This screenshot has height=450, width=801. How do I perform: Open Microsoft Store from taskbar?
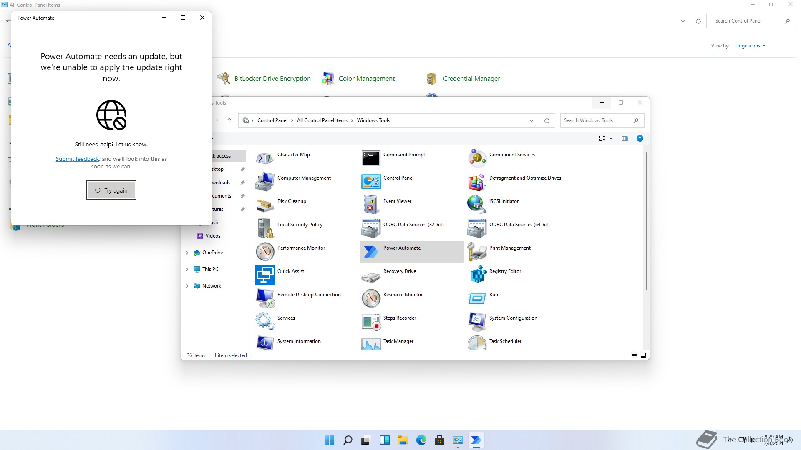(x=439, y=440)
